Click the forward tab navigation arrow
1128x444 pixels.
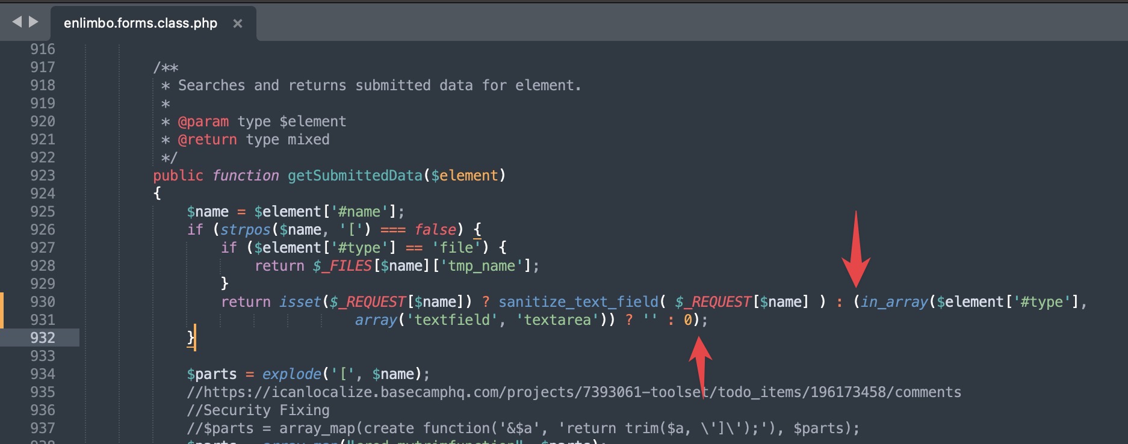coord(34,22)
